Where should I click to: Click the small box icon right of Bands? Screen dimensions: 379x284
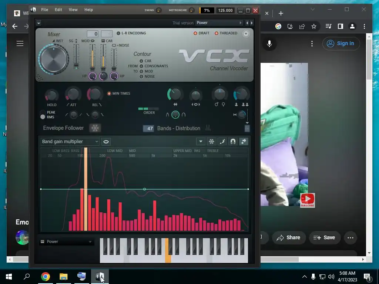247,128
